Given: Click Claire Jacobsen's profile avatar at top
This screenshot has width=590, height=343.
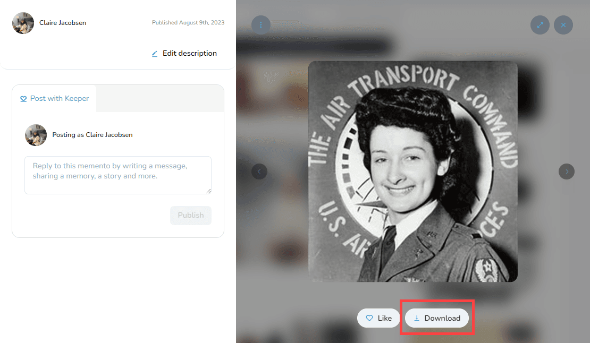Looking at the screenshot, I should 23,23.
